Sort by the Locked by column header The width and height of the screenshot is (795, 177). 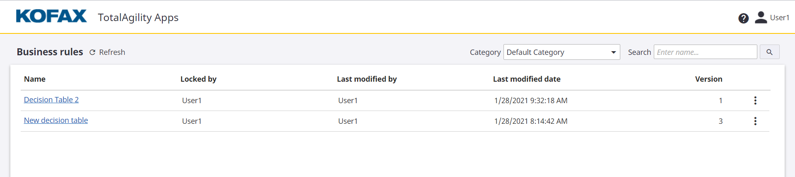[198, 79]
